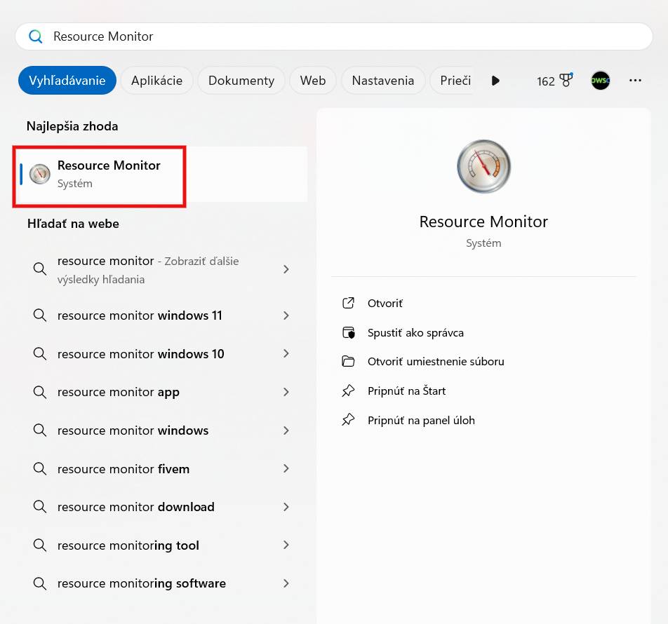Click search icon beside windows 11 suggestion
This screenshot has height=624, width=668.
(x=39, y=316)
